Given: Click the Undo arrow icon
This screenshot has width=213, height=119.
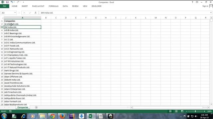Looking at the screenshot, I should (x=12, y=2).
